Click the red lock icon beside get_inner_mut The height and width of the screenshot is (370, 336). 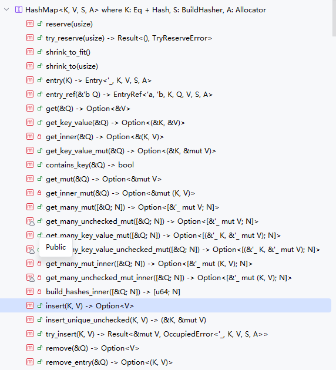click(x=39, y=193)
